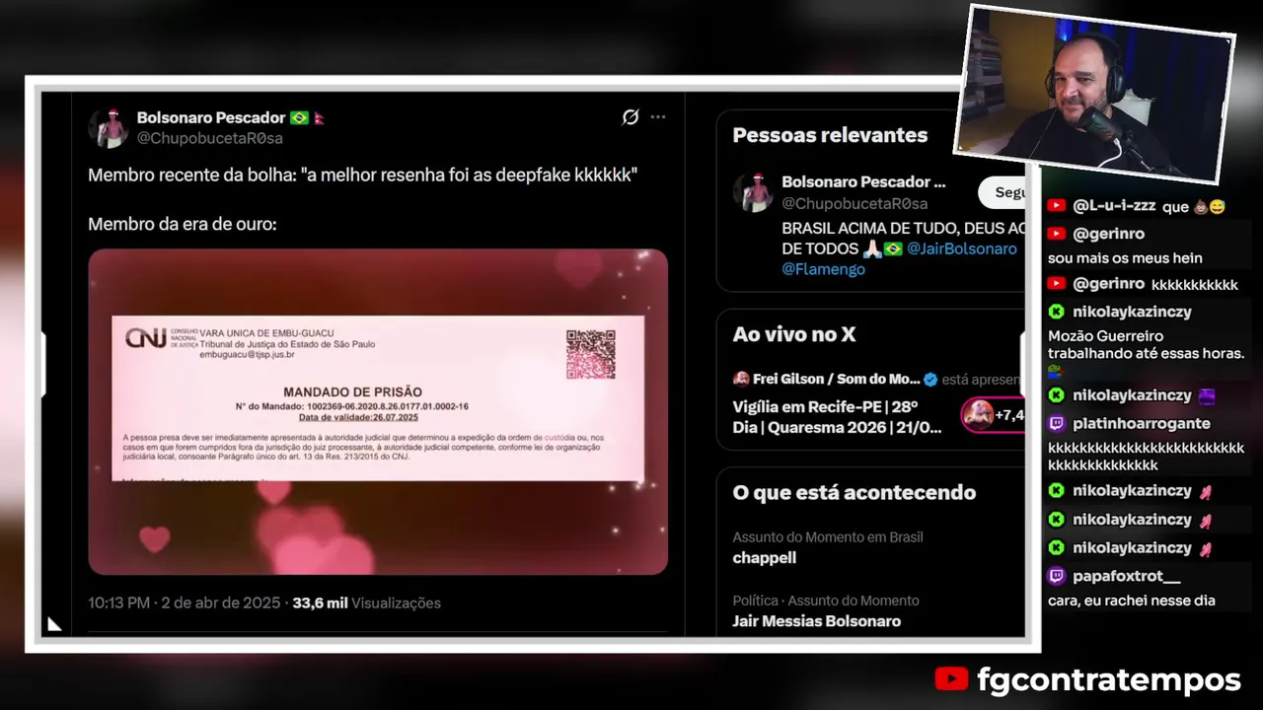Screen dimensions: 1263x710
Task: Open Bolsonaro Pescador avatar on the tweet
Action: click(108, 128)
